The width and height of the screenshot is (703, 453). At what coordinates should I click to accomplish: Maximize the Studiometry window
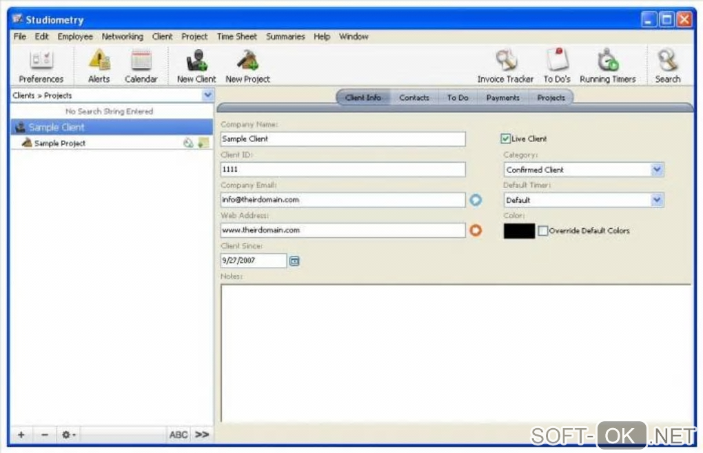[x=666, y=19]
